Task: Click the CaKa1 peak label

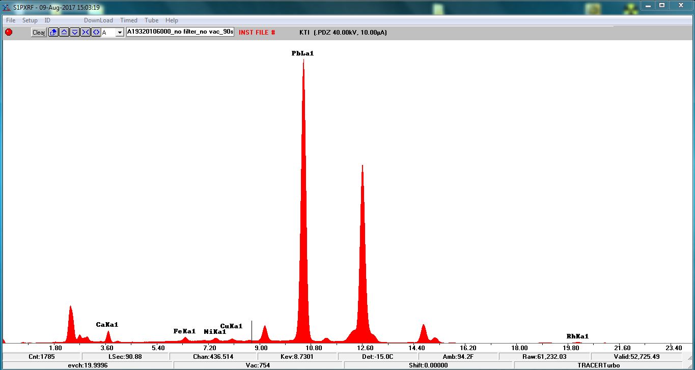Action: click(x=107, y=325)
